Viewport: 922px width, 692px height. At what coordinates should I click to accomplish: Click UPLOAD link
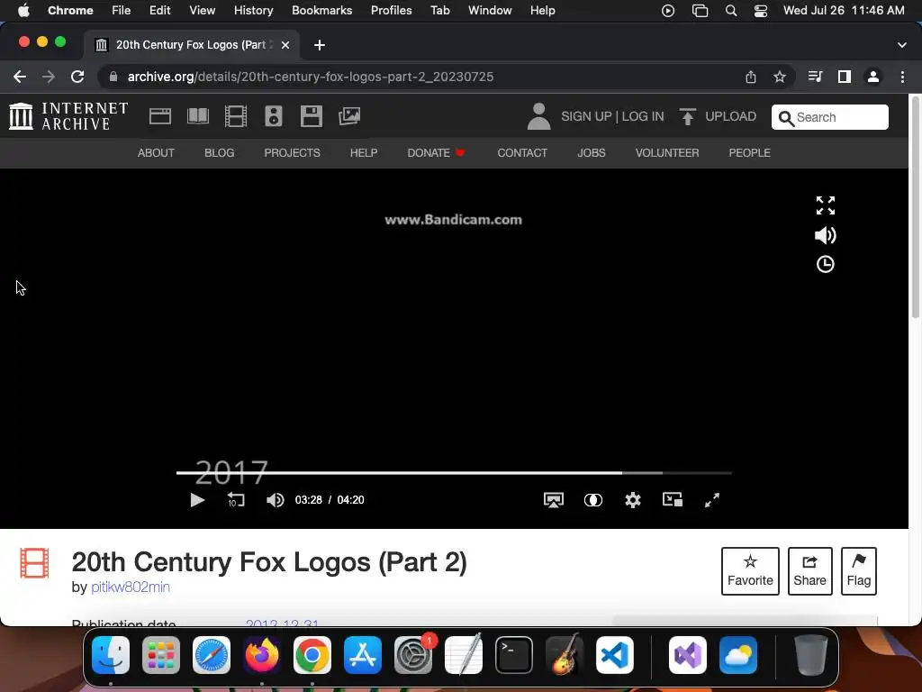tap(730, 116)
